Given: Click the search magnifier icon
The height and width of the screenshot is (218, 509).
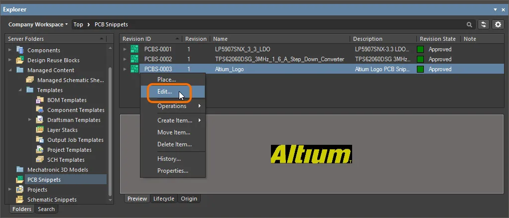Looking at the screenshot, I should point(469,24).
